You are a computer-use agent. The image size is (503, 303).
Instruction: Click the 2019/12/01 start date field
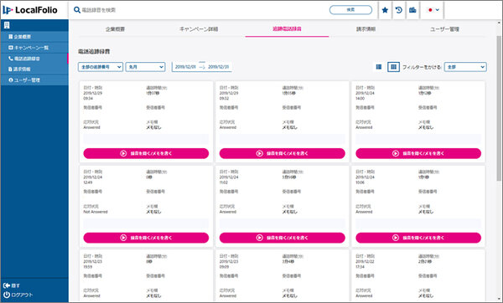[x=185, y=67]
